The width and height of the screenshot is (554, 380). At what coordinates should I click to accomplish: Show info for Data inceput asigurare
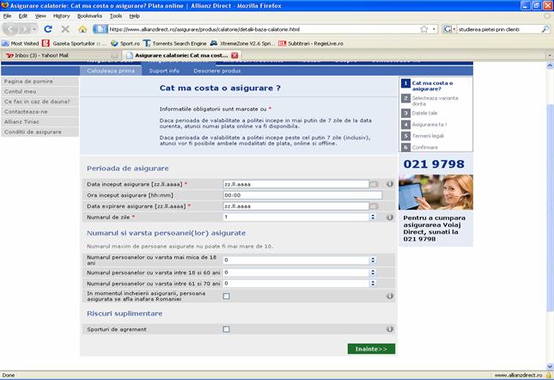[389, 184]
